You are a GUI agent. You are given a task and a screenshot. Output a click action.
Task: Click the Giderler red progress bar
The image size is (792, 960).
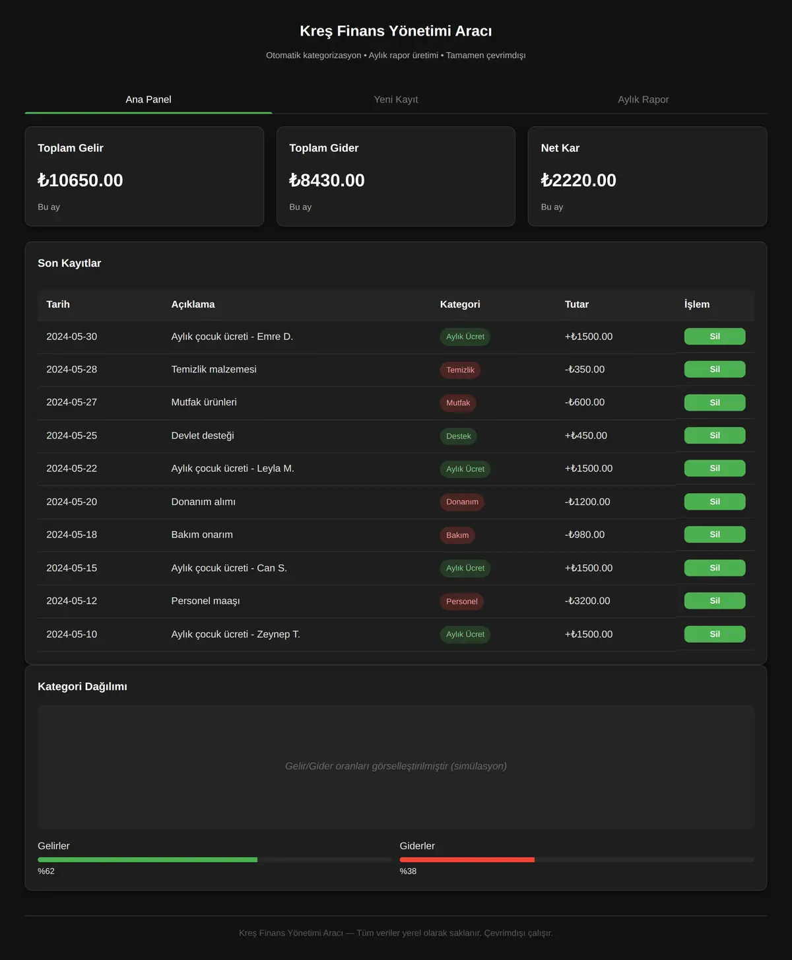pos(467,860)
